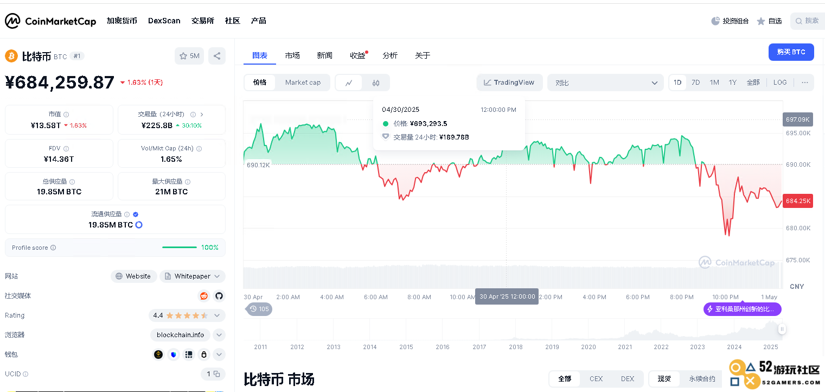Expand the 浏览器 explorers list
The image size is (825, 392).
coord(219,335)
